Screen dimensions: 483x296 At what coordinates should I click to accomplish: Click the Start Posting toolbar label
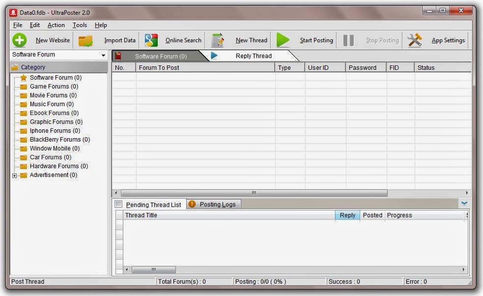point(316,40)
